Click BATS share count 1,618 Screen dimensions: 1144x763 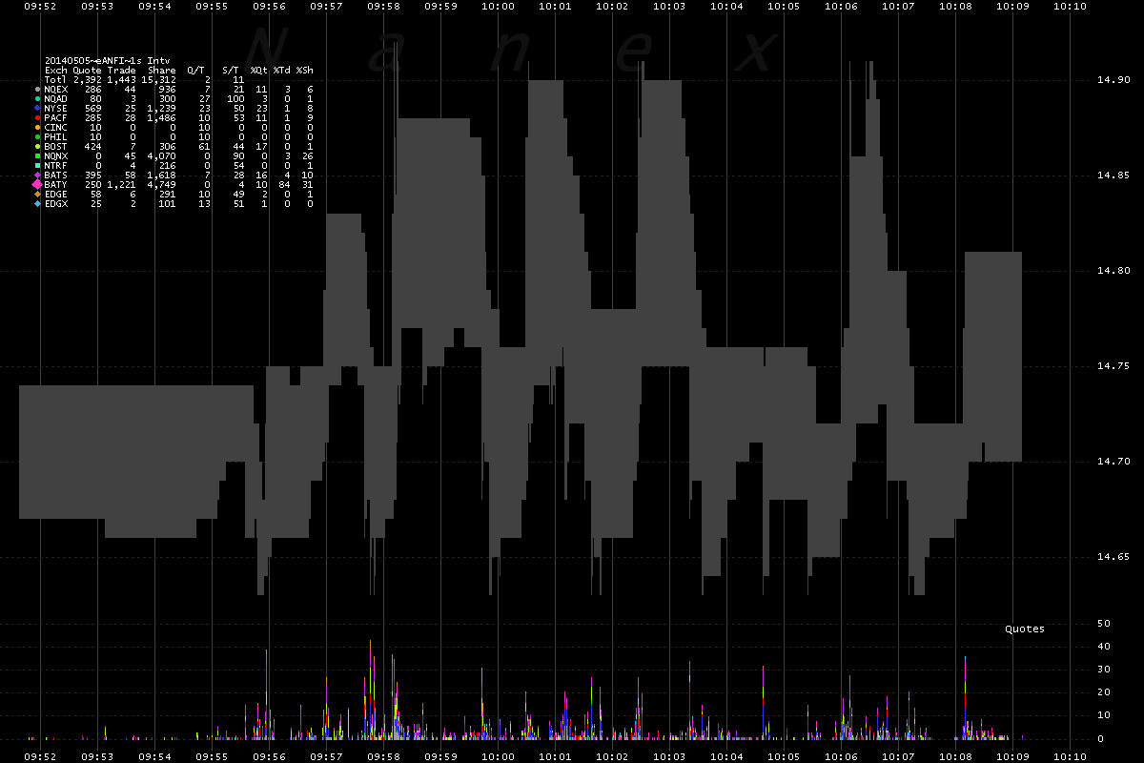(x=162, y=175)
